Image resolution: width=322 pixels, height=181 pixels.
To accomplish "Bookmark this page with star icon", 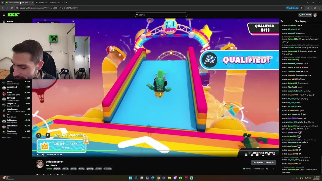I will click(302, 8).
